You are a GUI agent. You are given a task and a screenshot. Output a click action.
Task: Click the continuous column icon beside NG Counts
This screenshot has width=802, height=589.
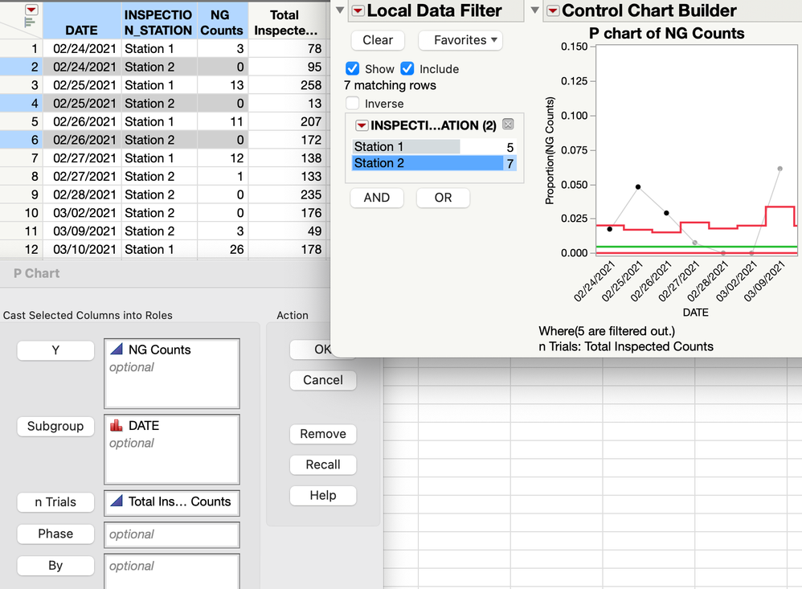pyautogui.click(x=116, y=350)
